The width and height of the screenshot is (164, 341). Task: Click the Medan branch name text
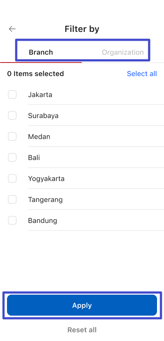[x=39, y=137]
